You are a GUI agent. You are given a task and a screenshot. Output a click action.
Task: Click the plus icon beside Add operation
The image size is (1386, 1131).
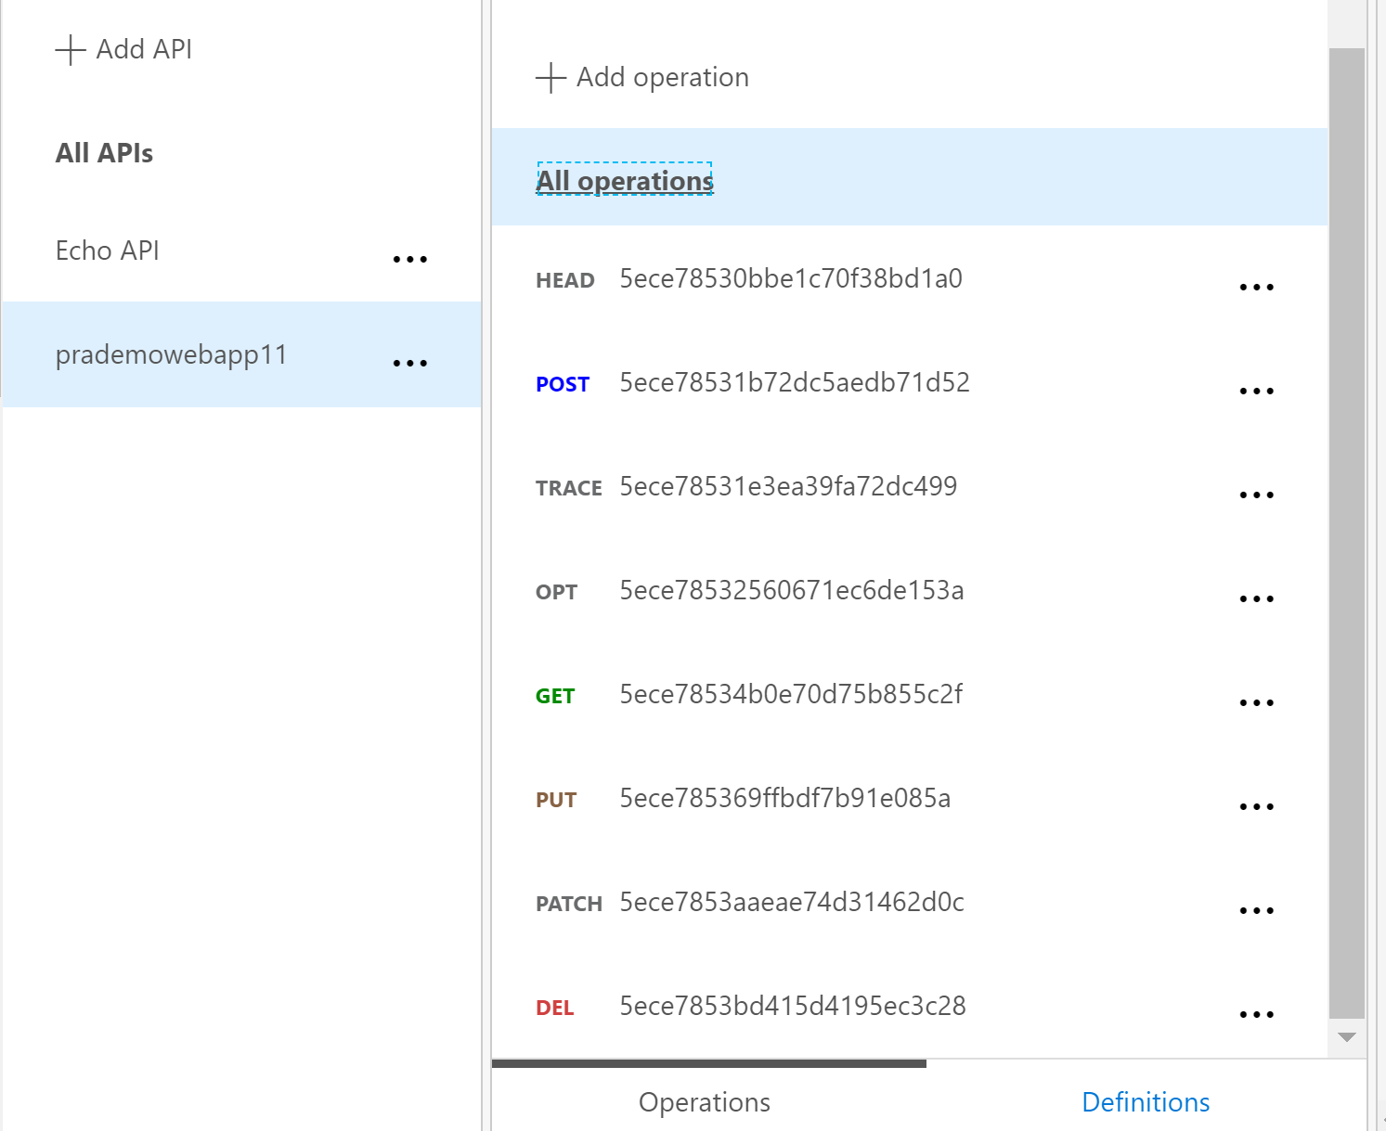click(x=550, y=78)
